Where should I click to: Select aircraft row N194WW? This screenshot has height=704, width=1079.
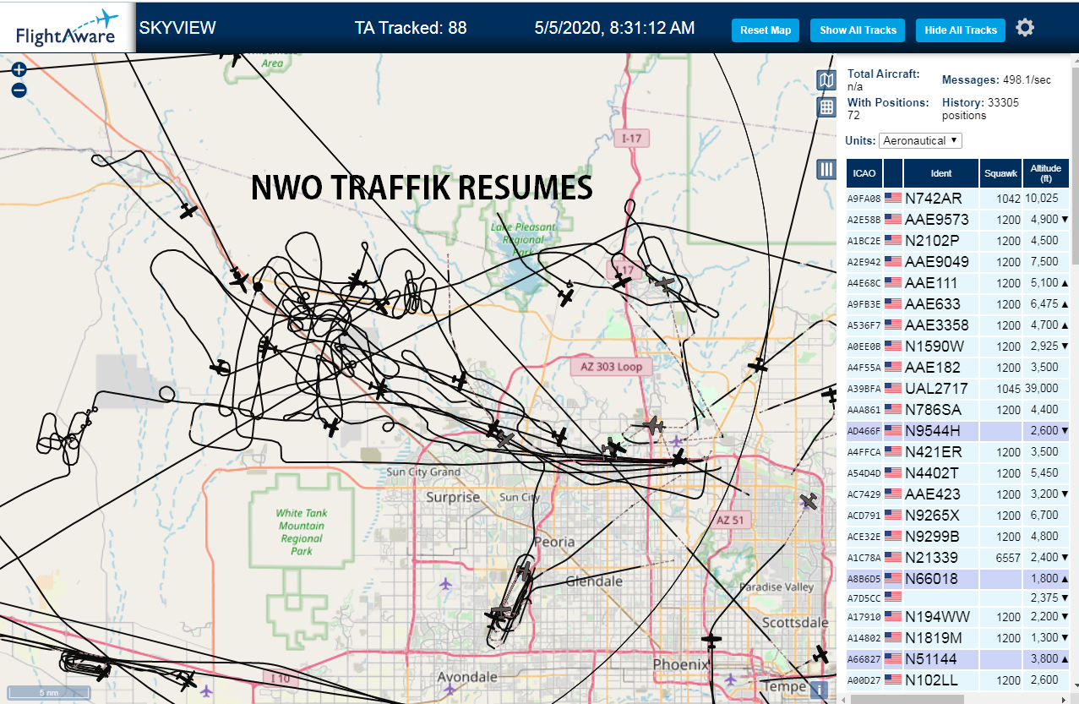tap(957, 617)
